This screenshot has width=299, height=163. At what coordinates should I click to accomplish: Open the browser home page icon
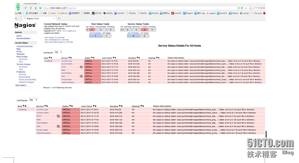[x=36, y=8]
